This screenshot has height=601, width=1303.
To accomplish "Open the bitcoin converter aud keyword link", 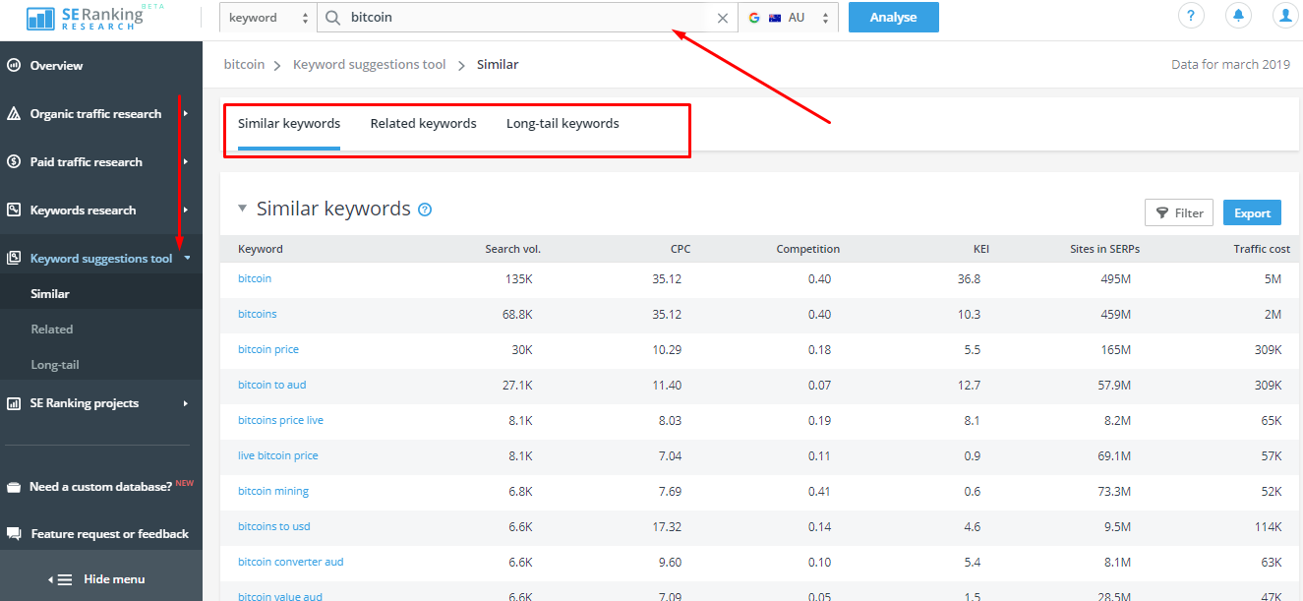I will pyautogui.click(x=291, y=563).
